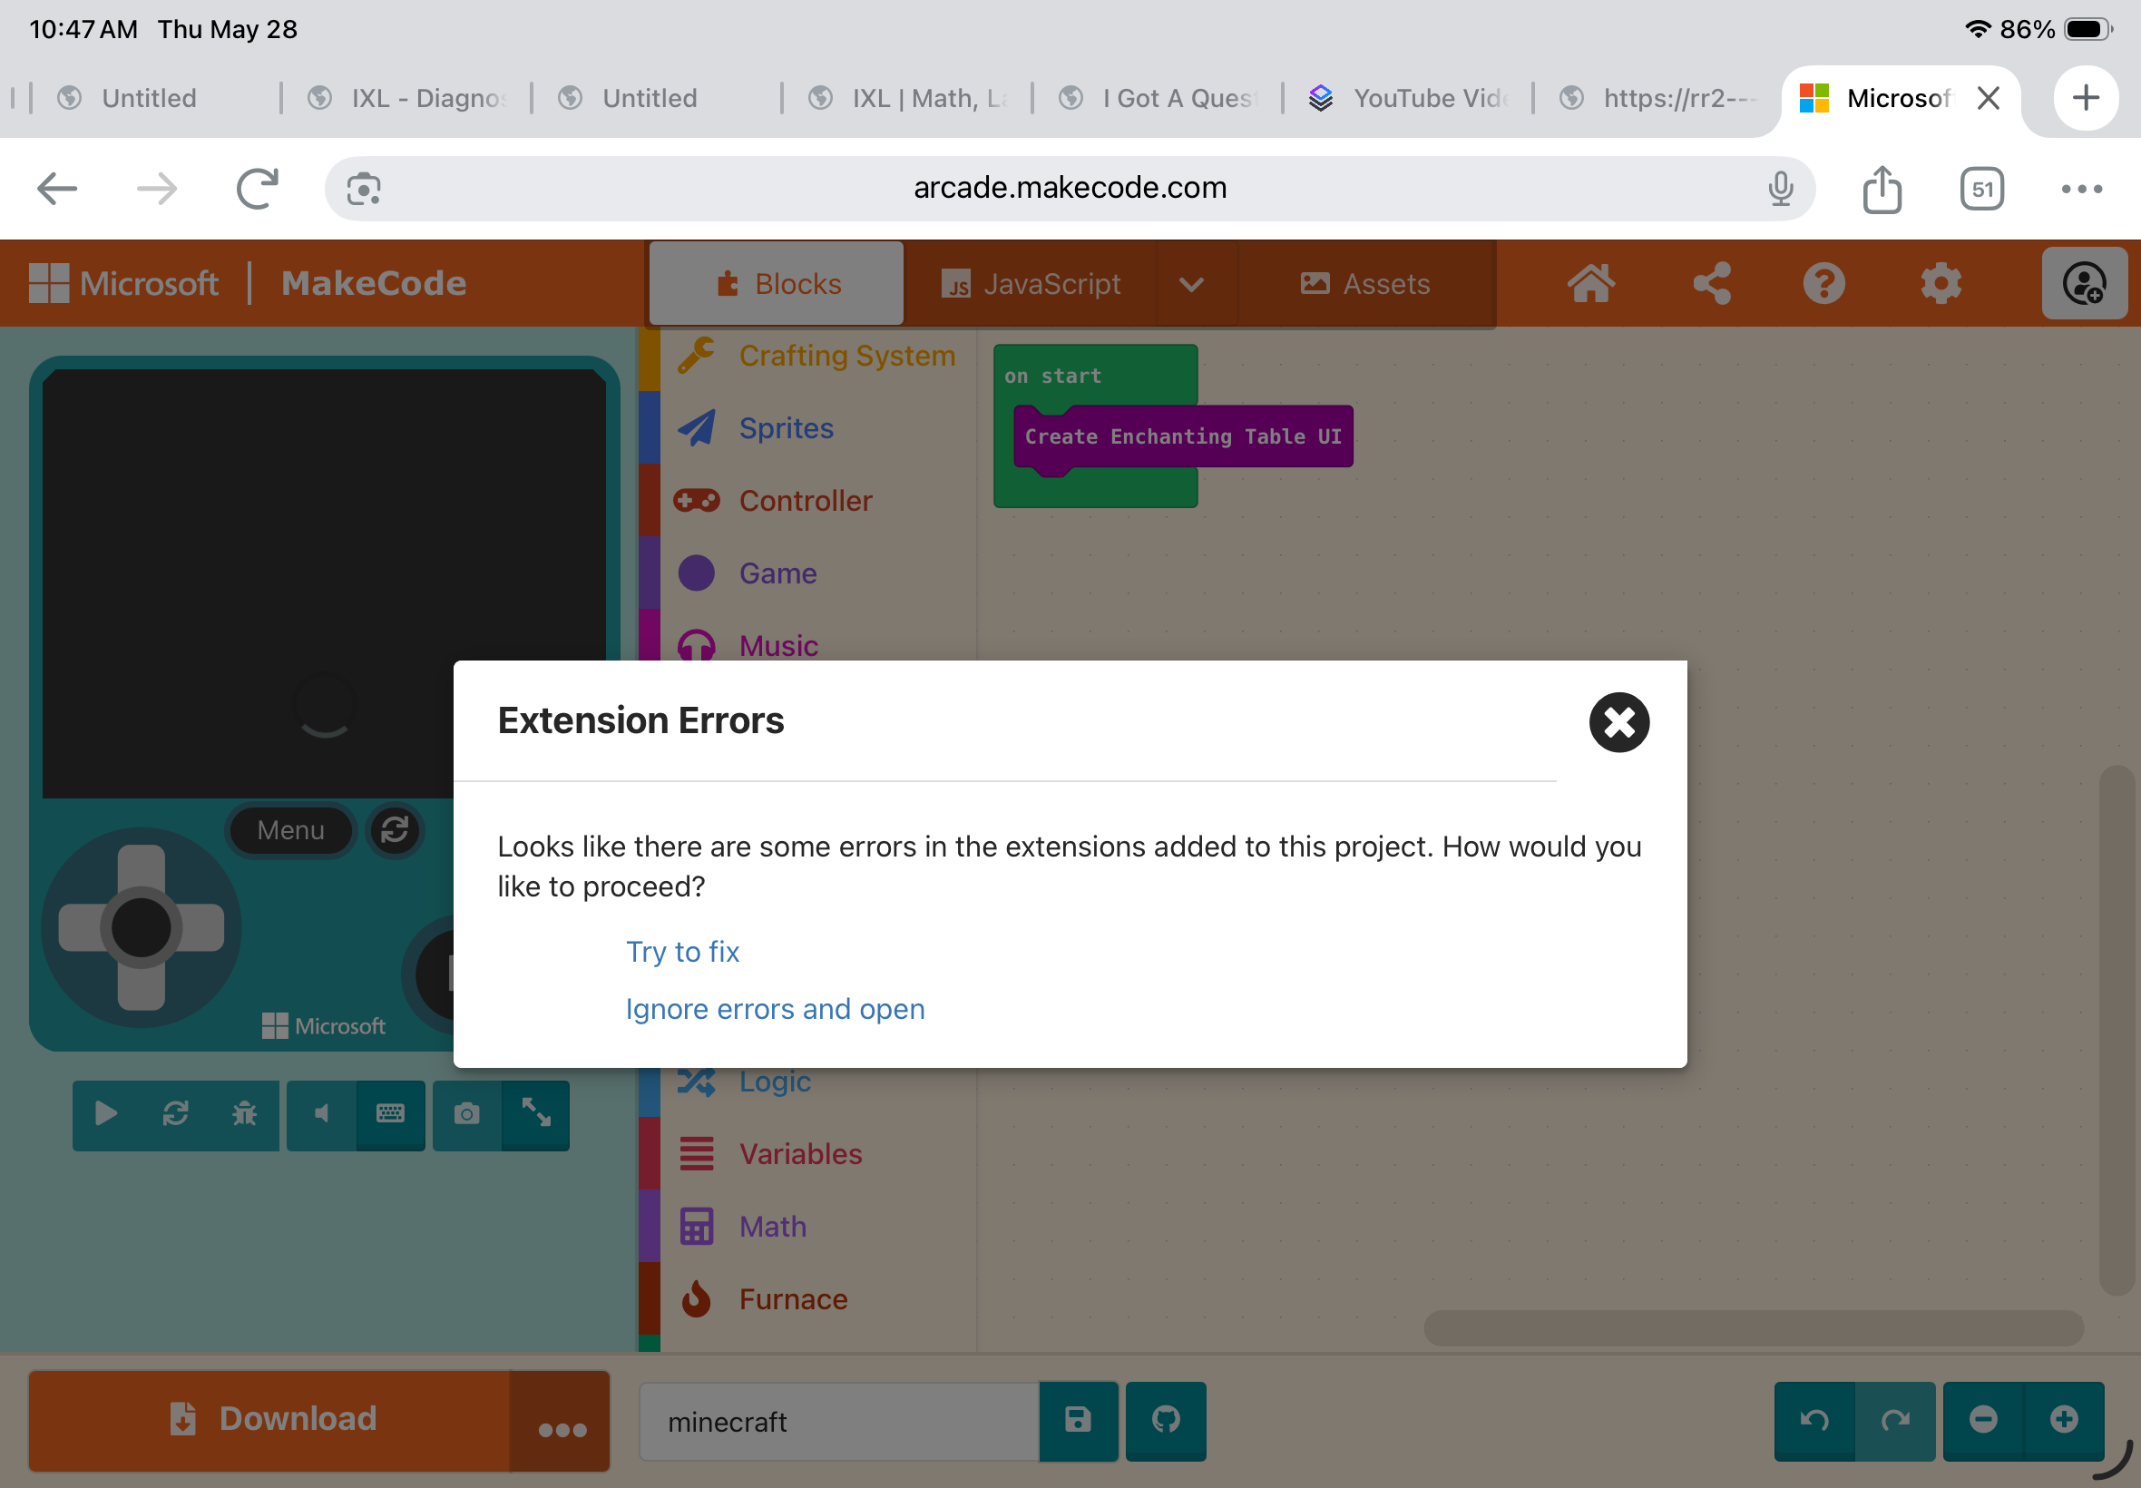Image resolution: width=2141 pixels, height=1488 pixels.
Task: Zoom out the workspace
Action: click(1982, 1420)
